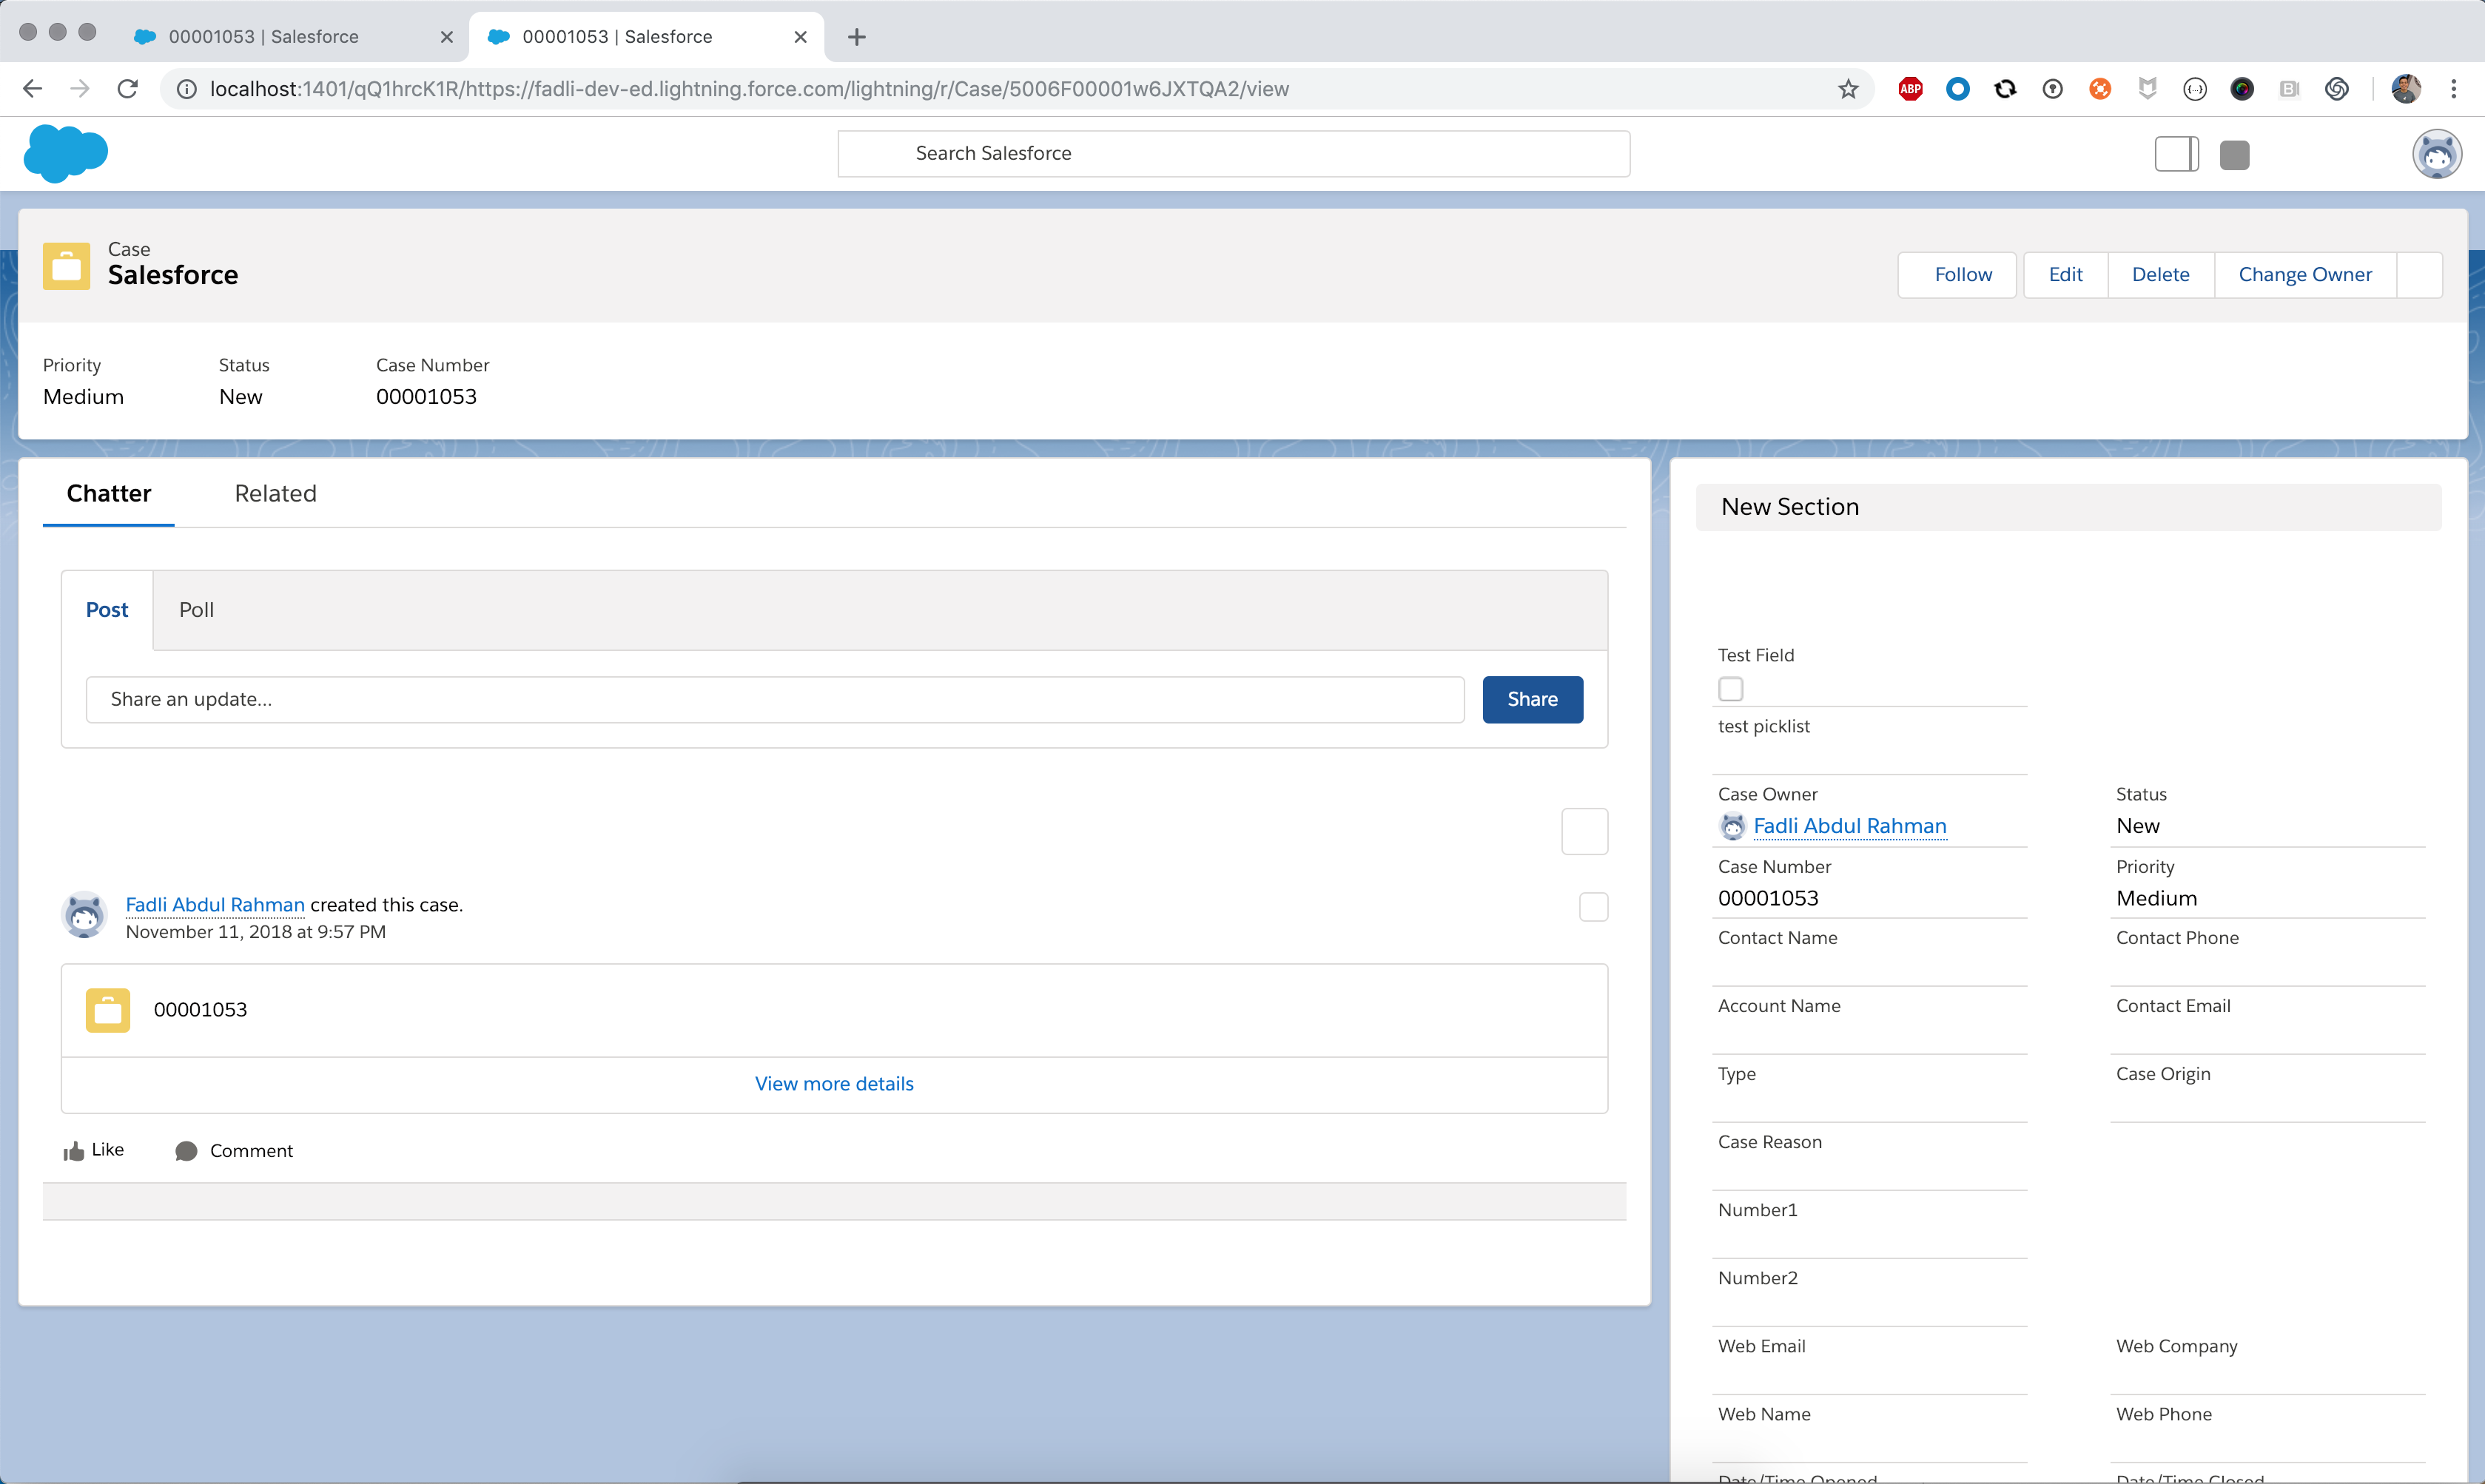Open Case Owner Fadli Abdul Rahman link
2485x1484 pixels.
pos(1849,826)
